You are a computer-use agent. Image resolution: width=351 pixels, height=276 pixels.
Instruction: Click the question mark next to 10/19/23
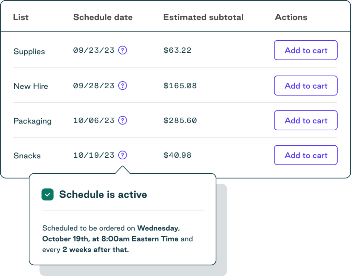pos(122,155)
